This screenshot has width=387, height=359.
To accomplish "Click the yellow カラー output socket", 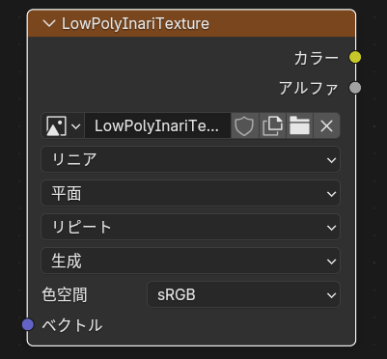I will coord(355,57).
